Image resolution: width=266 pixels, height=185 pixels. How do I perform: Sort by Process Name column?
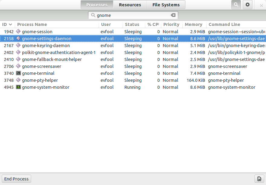[x=57, y=24]
